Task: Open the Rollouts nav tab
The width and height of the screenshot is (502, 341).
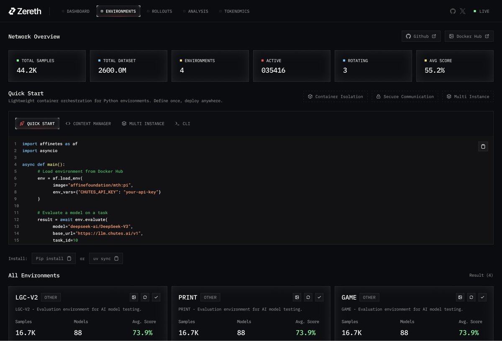Action: click(159, 11)
